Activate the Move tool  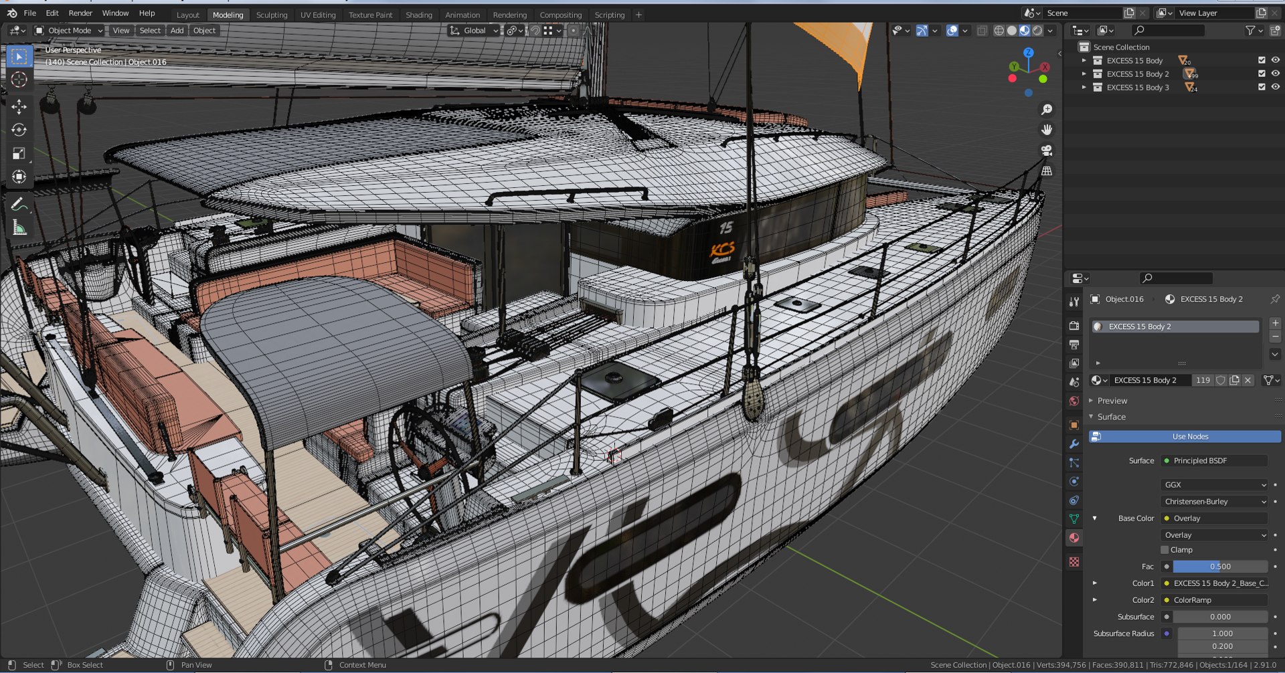[19, 106]
